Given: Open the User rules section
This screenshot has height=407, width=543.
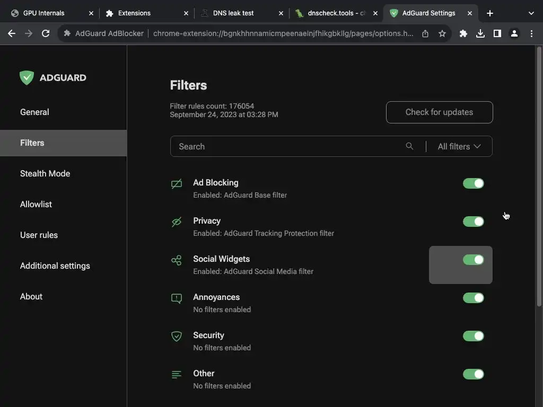Looking at the screenshot, I should 39,235.
